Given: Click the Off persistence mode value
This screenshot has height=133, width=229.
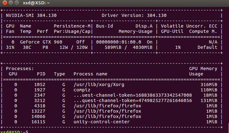Looking at the screenshot, I should point(81,42).
